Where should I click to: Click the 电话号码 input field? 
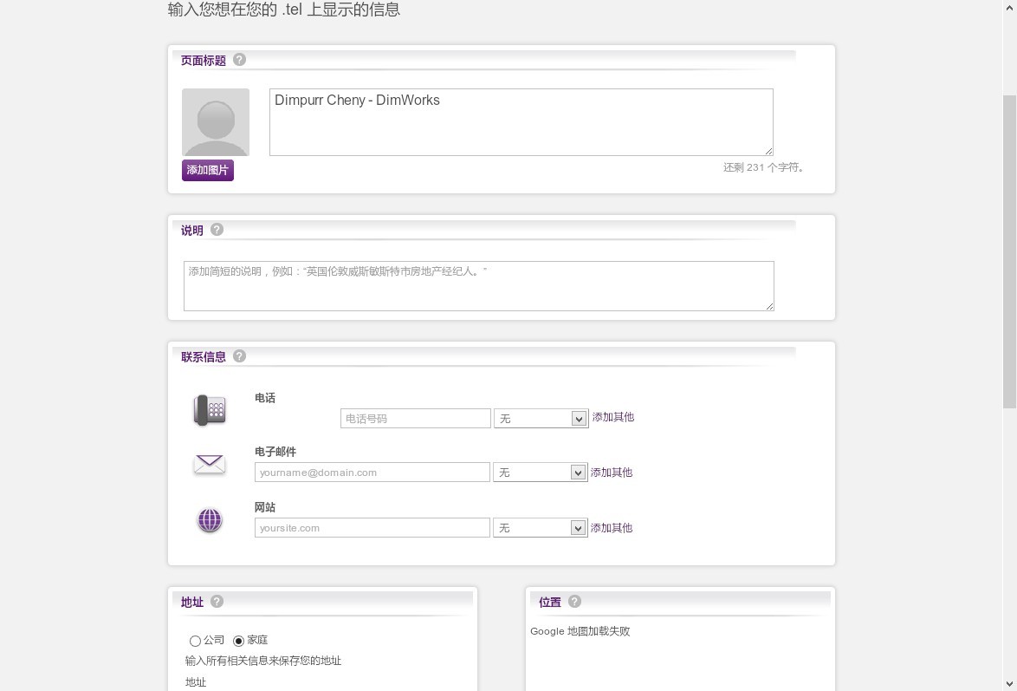(416, 419)
